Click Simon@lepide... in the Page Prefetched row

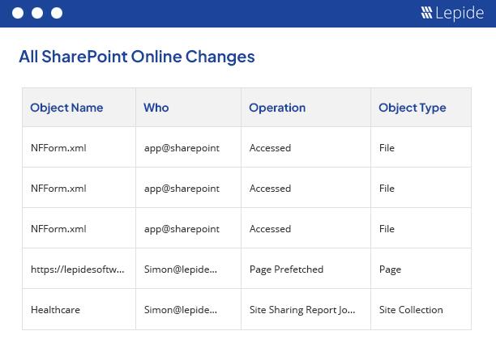(x=181, y=269)
